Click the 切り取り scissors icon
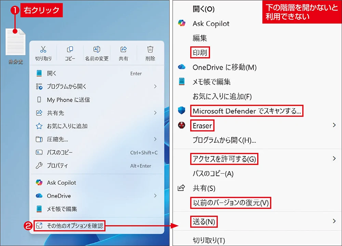Screen dimensions: 342x246 click(43, 49)
